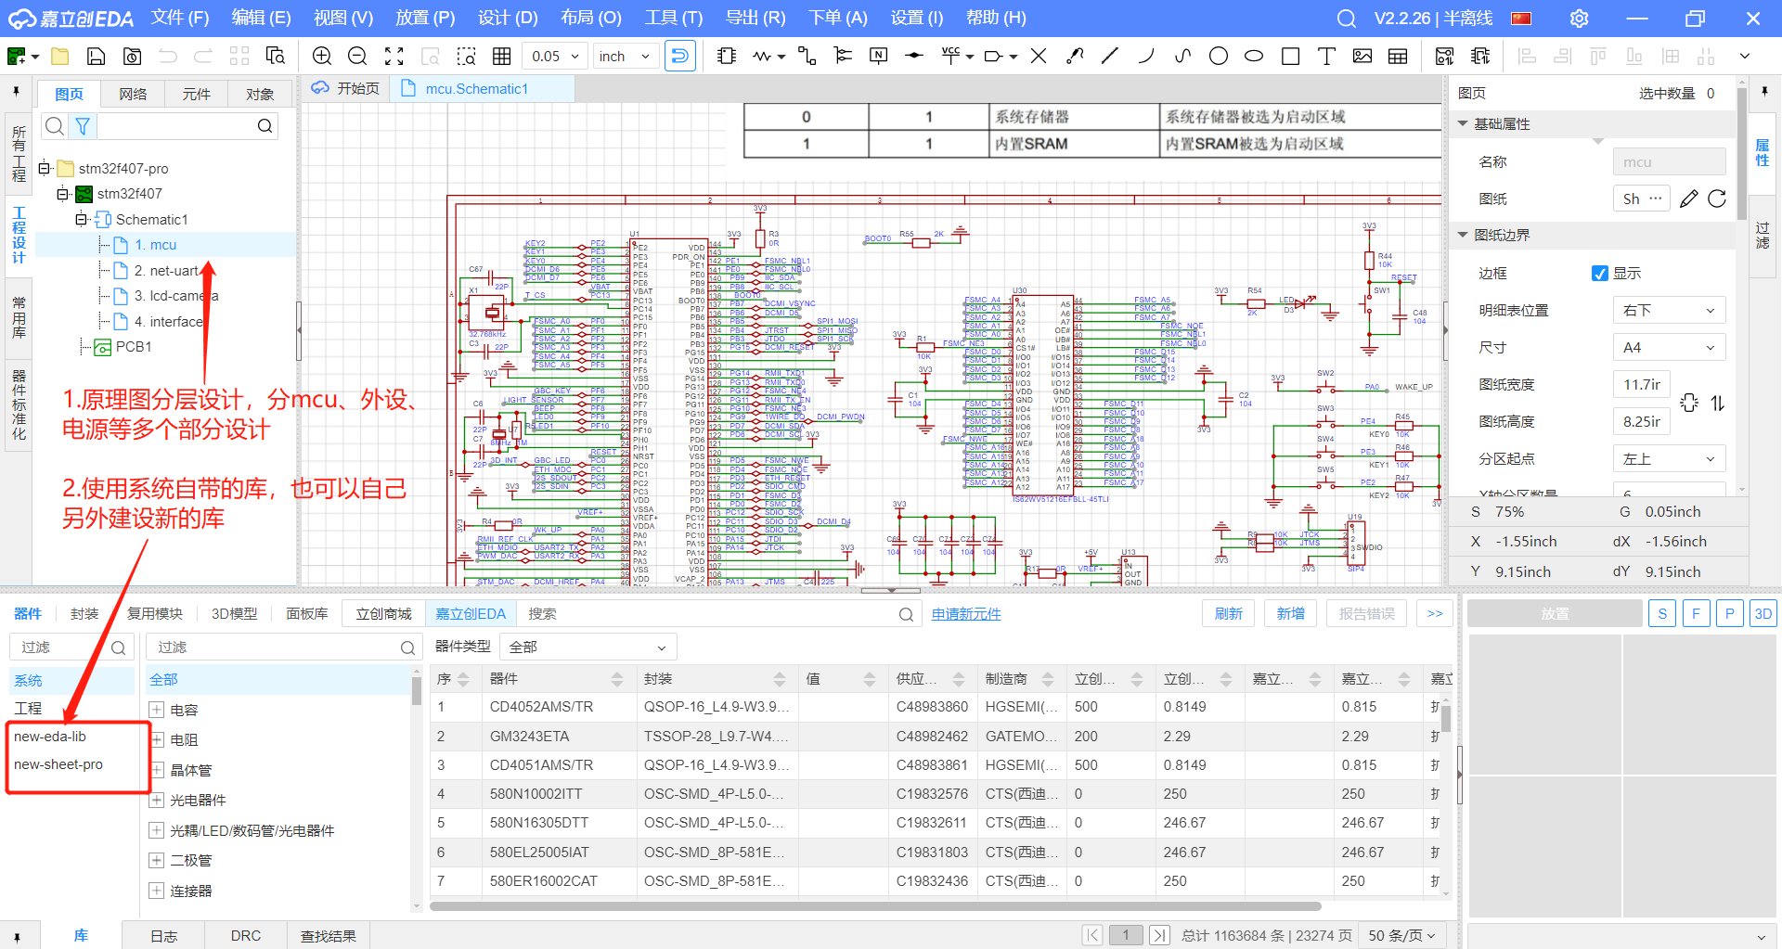
Task: Collapse the 基础属性 section
Action: click(x=1463, y=123)
